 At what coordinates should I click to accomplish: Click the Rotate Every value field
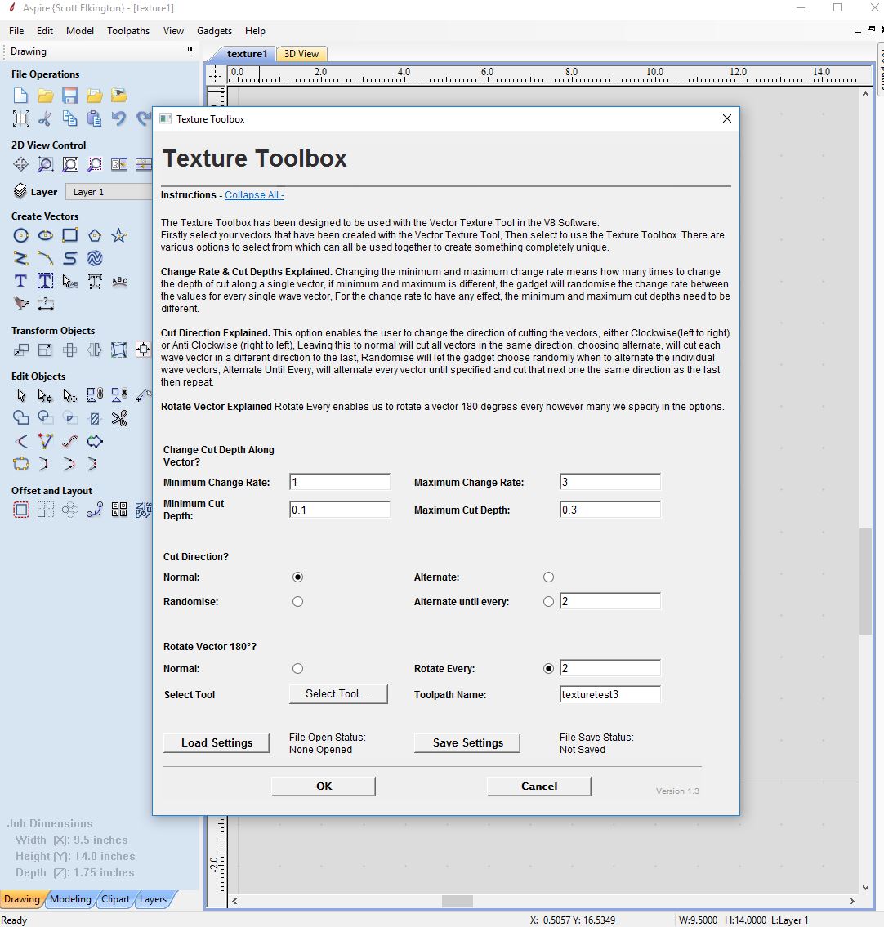pyautogui.click(x=609, y=668)
